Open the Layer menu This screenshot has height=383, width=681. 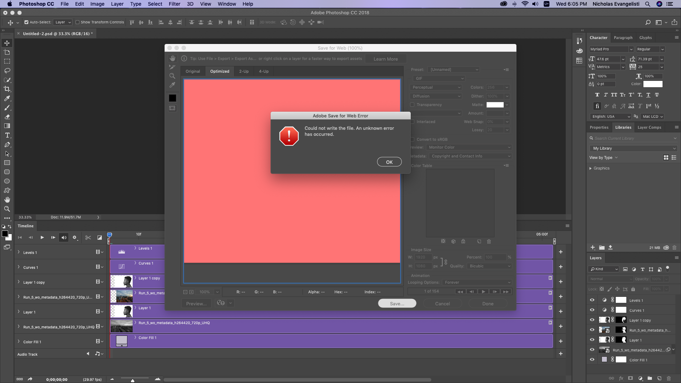click(116, 4)
